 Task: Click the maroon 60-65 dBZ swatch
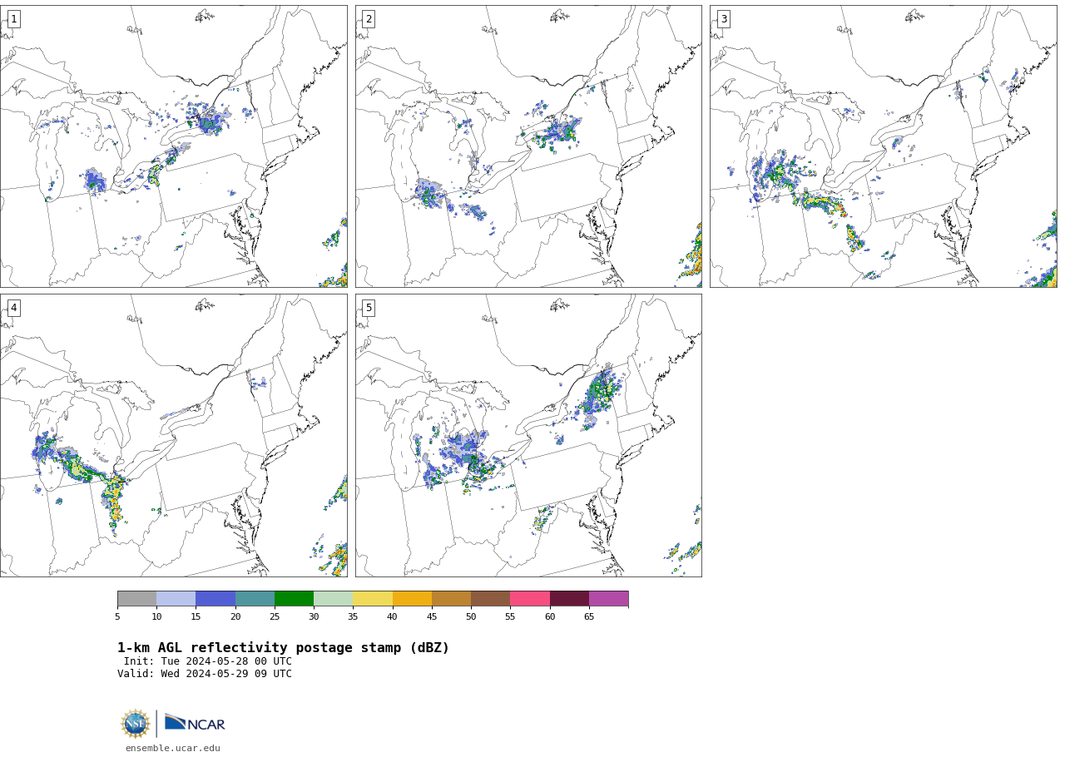point(569,599)
